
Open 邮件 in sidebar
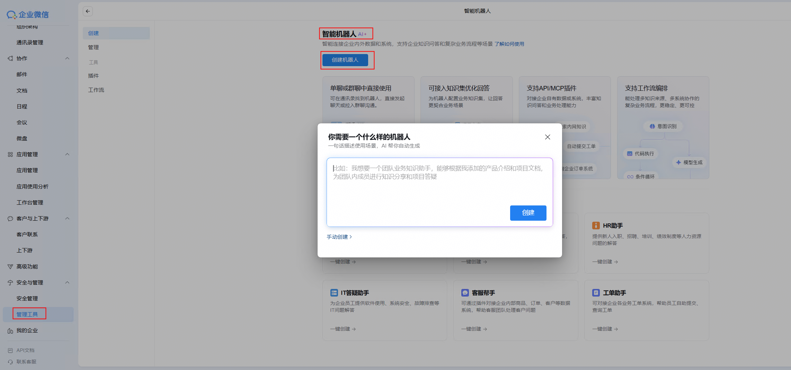click(x=22, y=74)
